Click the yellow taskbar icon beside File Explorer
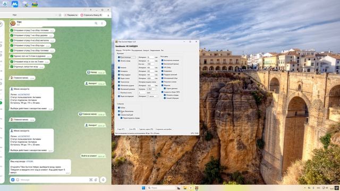The image size is (340, 191). click(191, 188)
